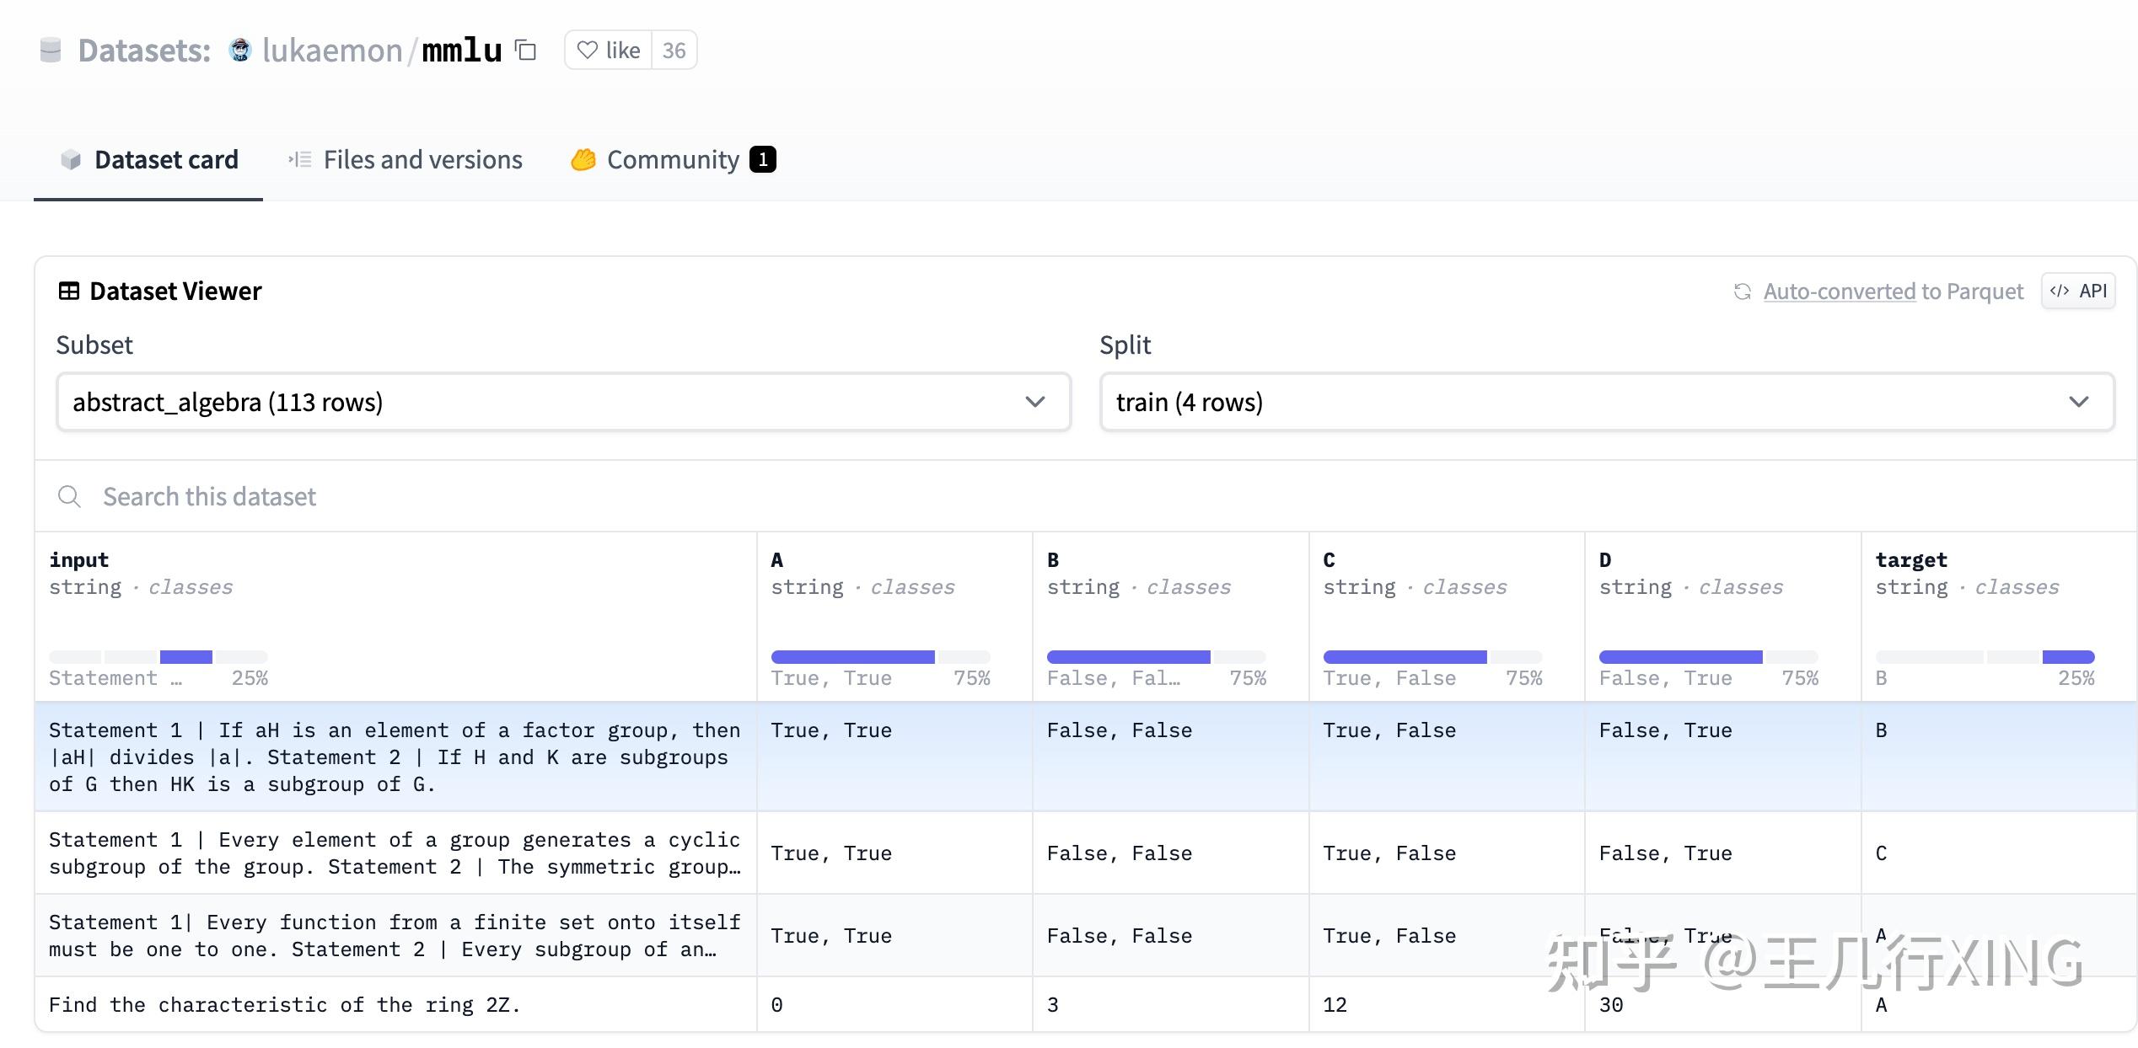The height and width of the screenshot is (1048, 2138).
Task: Click the search magnifier icon
Action: (69, 497)
